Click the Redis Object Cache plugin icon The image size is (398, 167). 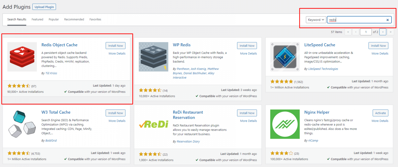coord(22,57)
